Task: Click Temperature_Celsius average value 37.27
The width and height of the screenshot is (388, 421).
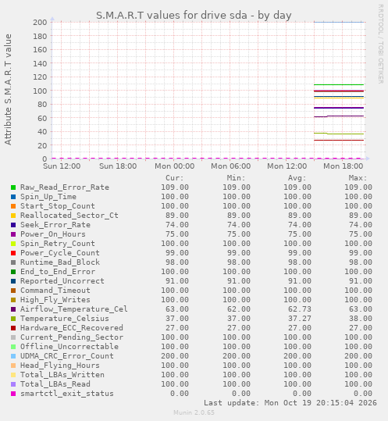Action: [x=300, y=319]
